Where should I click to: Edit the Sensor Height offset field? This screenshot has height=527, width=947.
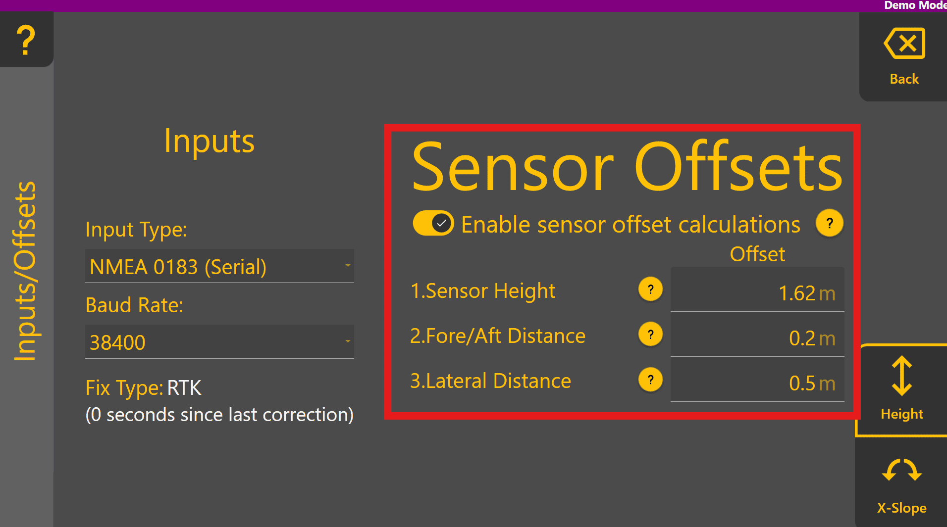(x=757, y=293)
